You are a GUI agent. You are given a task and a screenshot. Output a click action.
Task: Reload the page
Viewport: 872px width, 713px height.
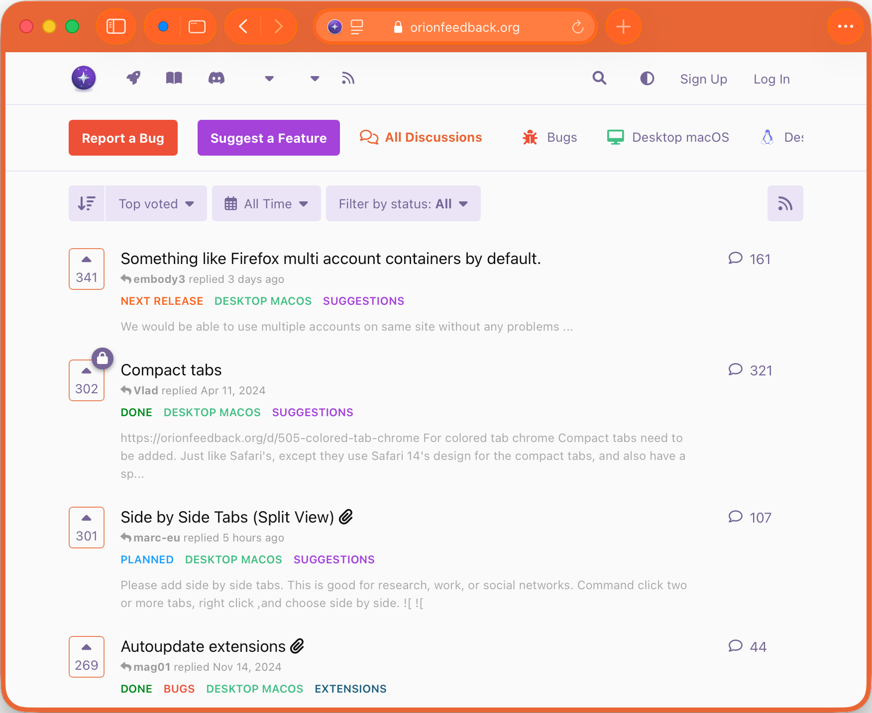click(x=577, y=27)
